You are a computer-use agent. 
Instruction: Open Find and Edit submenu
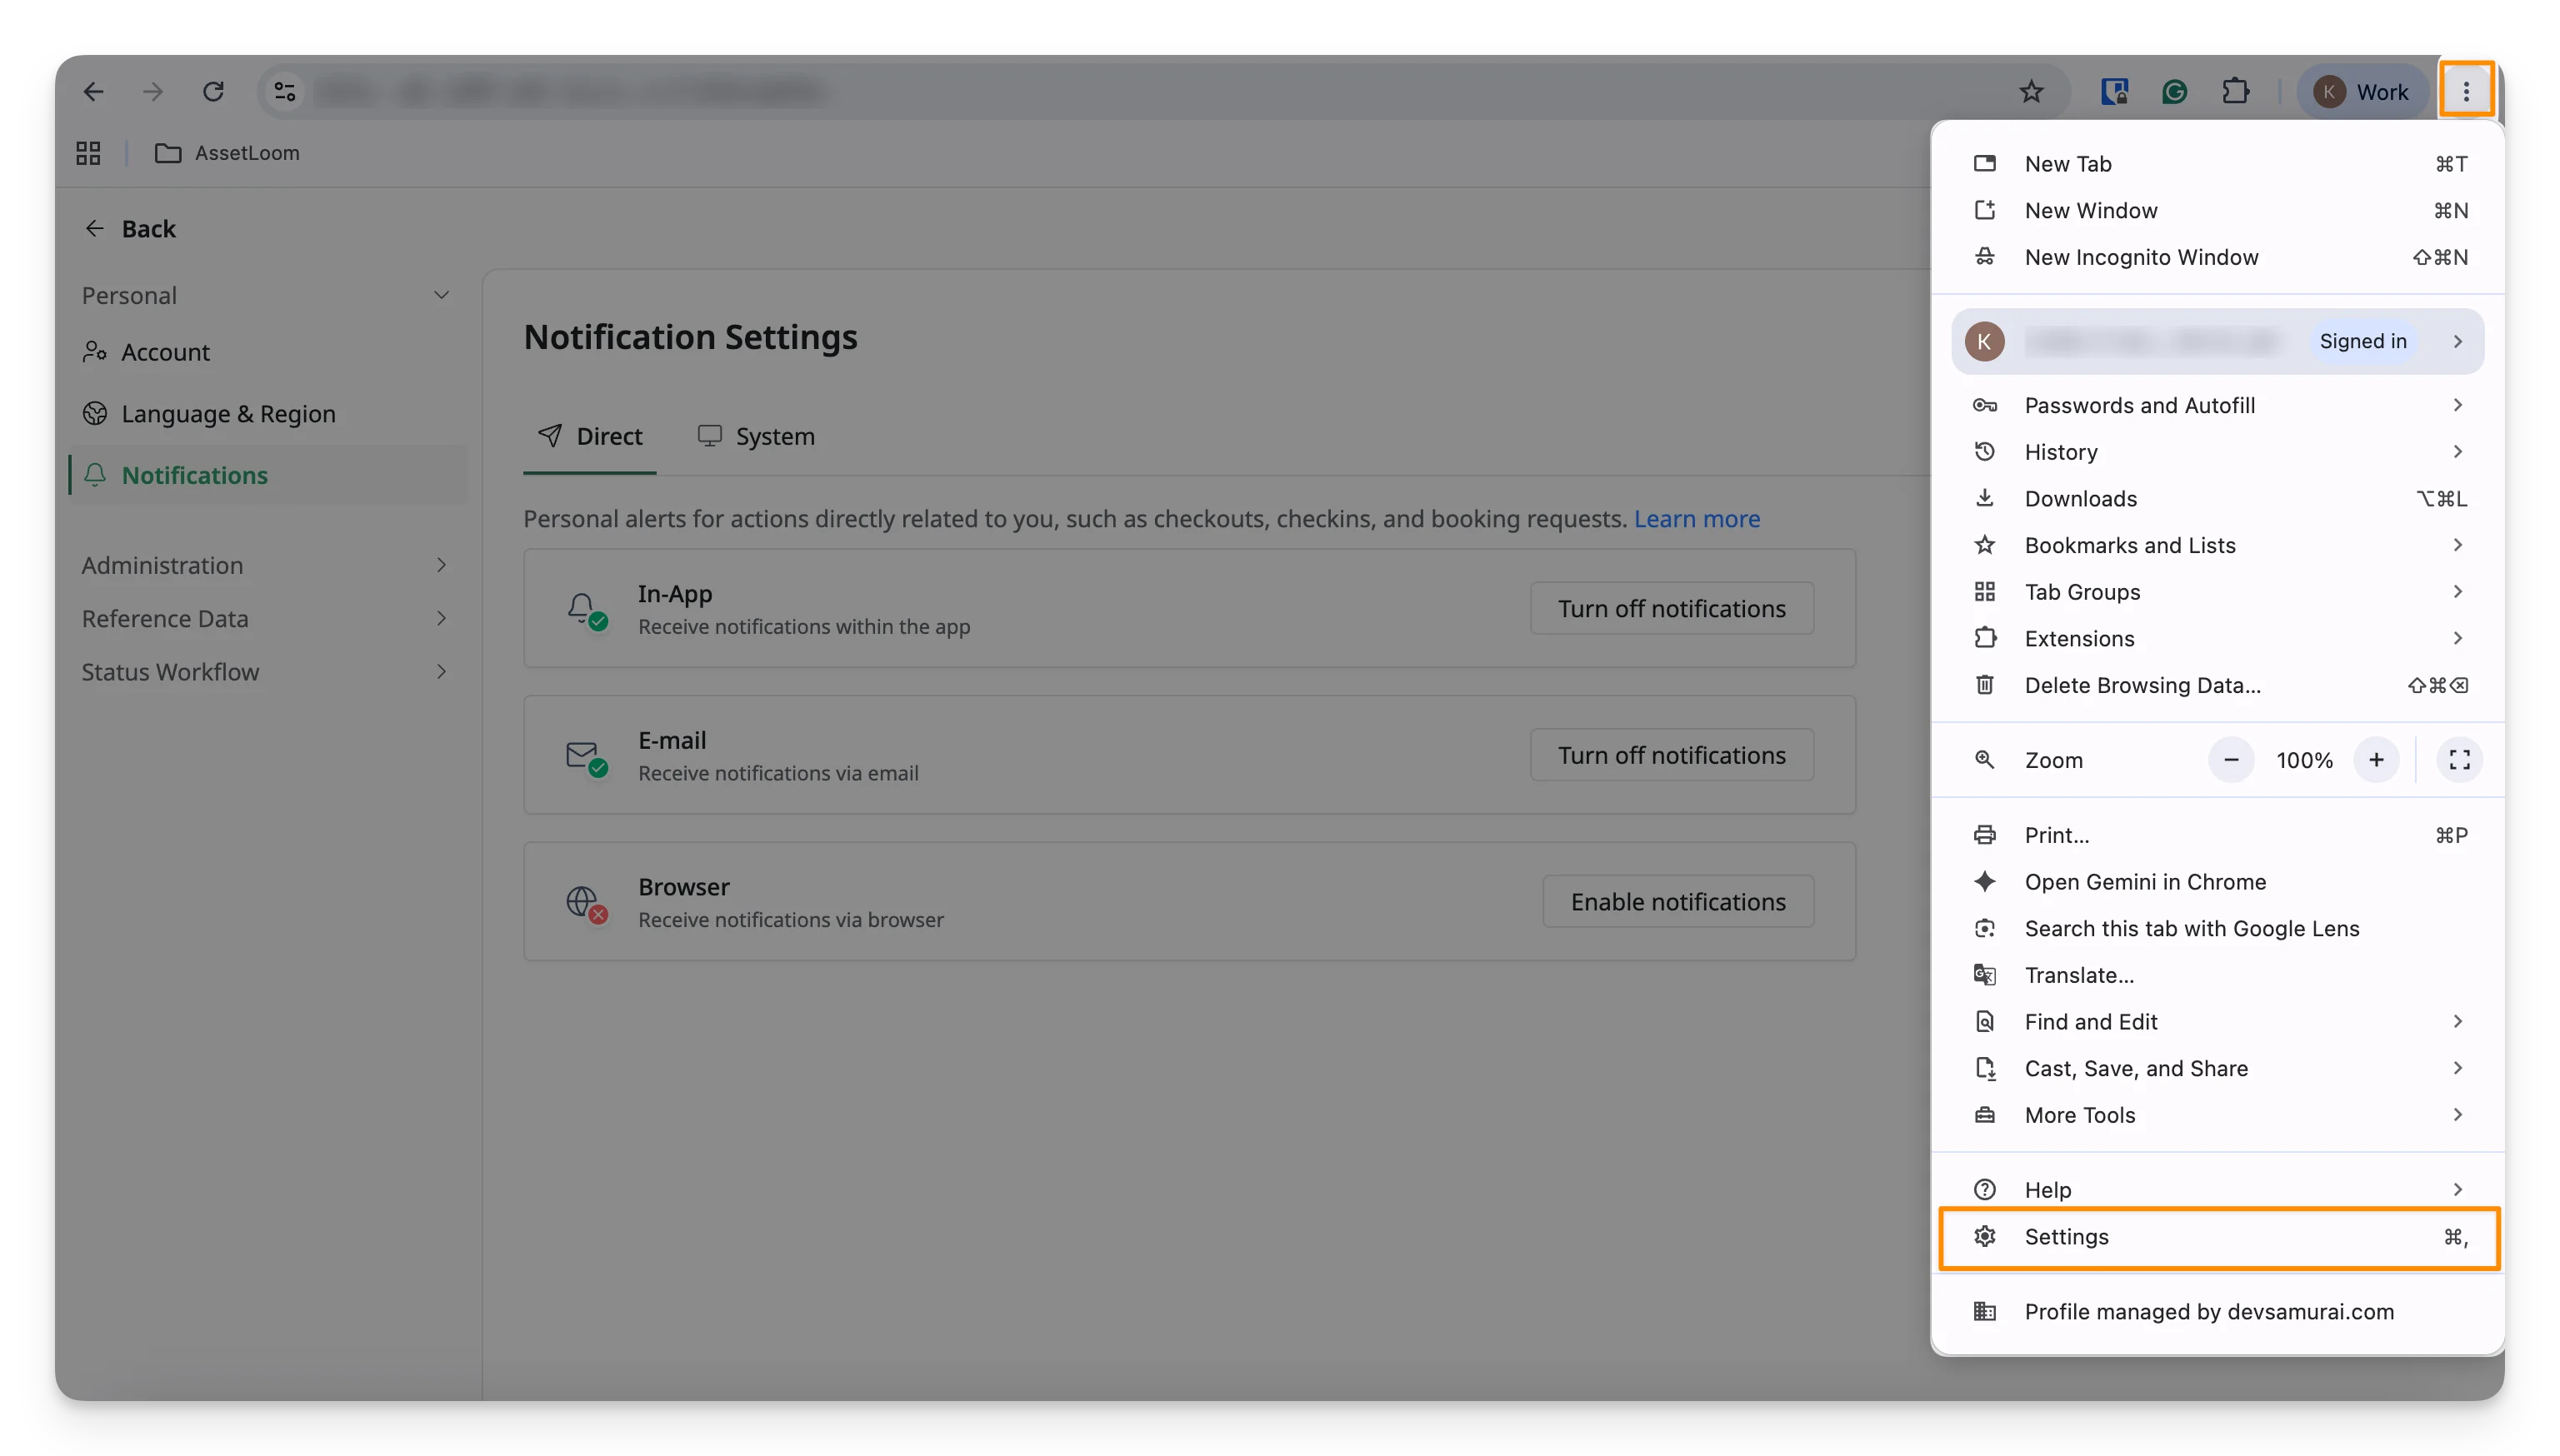(x=2217, y=1022)
